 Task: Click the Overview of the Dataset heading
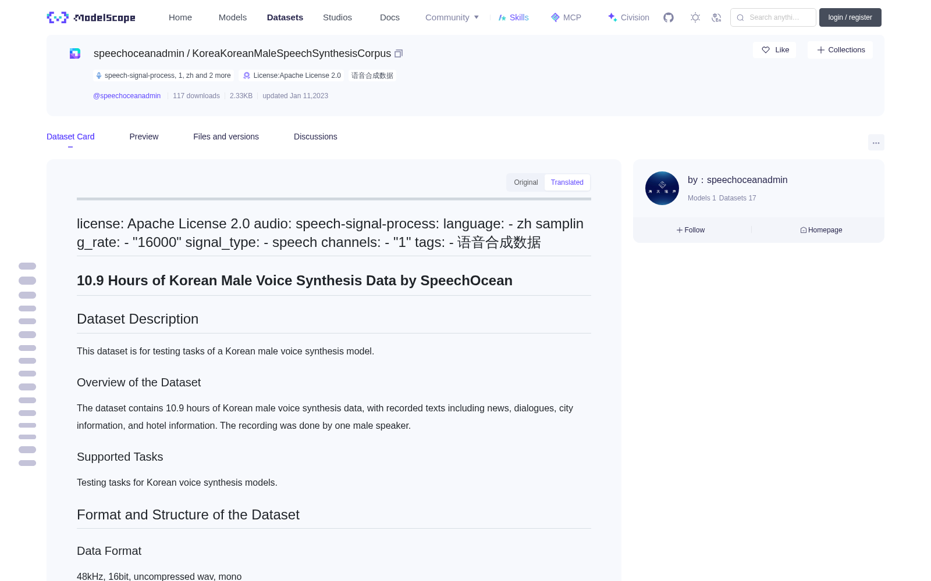click(x=139, y=382)
